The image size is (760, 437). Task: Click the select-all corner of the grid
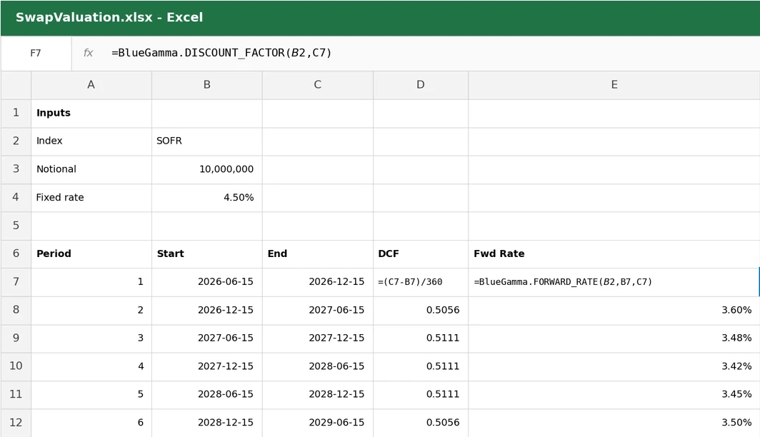16,85
